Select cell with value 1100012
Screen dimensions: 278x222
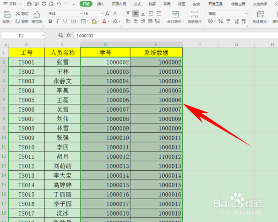pyautogui.click(x=156, y=157)
